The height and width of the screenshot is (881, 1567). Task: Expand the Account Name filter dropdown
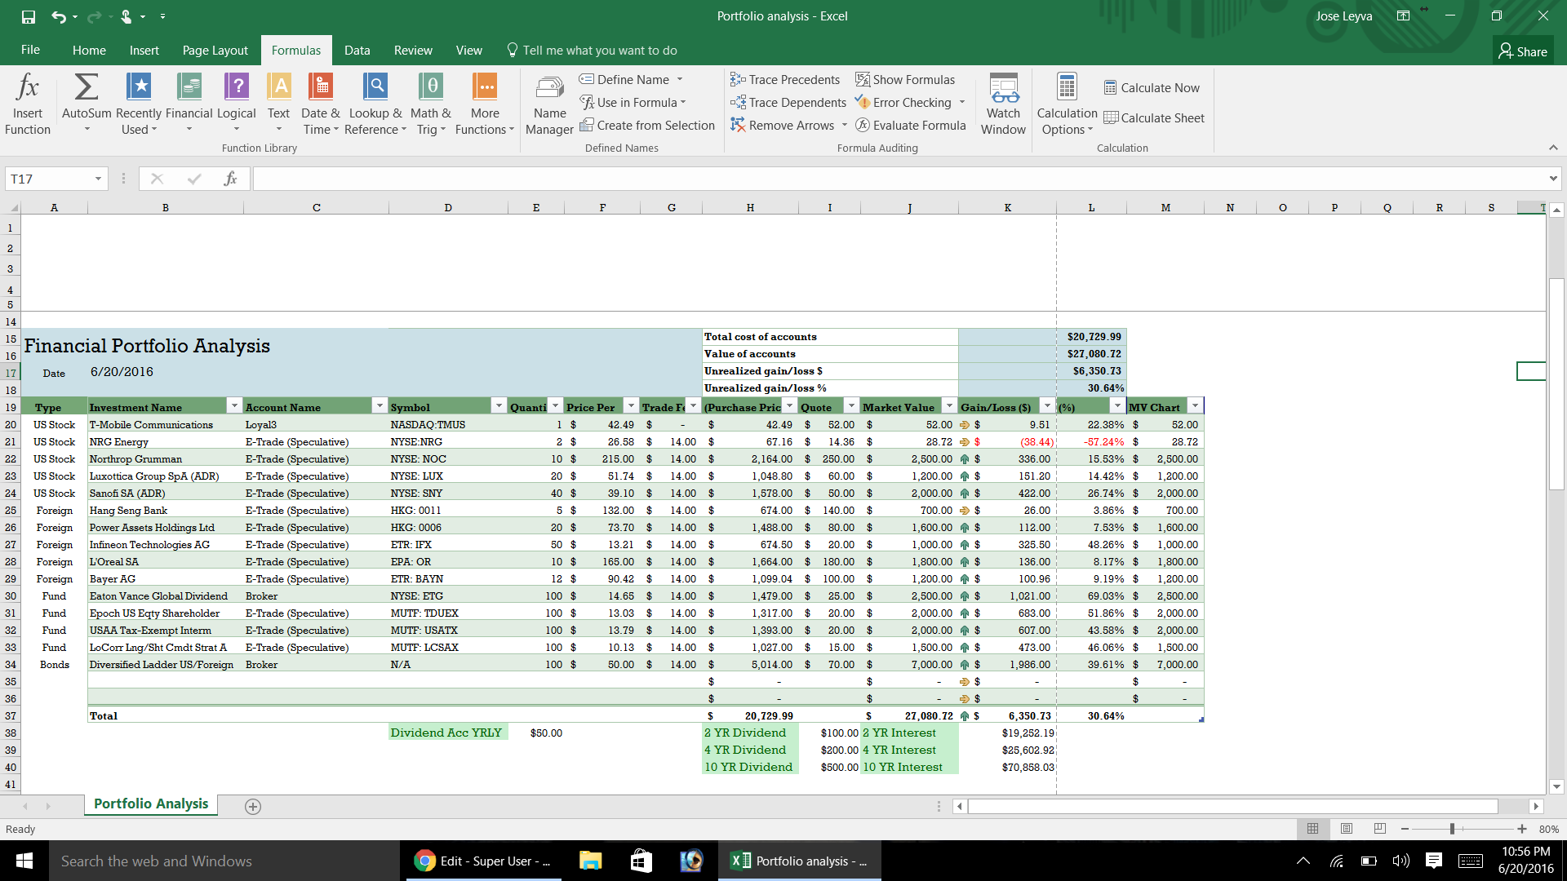[x=377, y=406]
